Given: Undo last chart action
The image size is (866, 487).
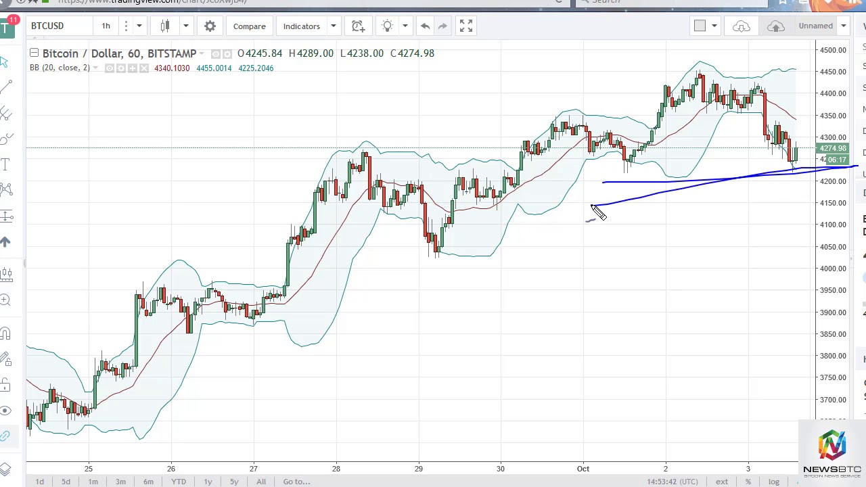Looking at the screenshot, I should coord(425,26).
